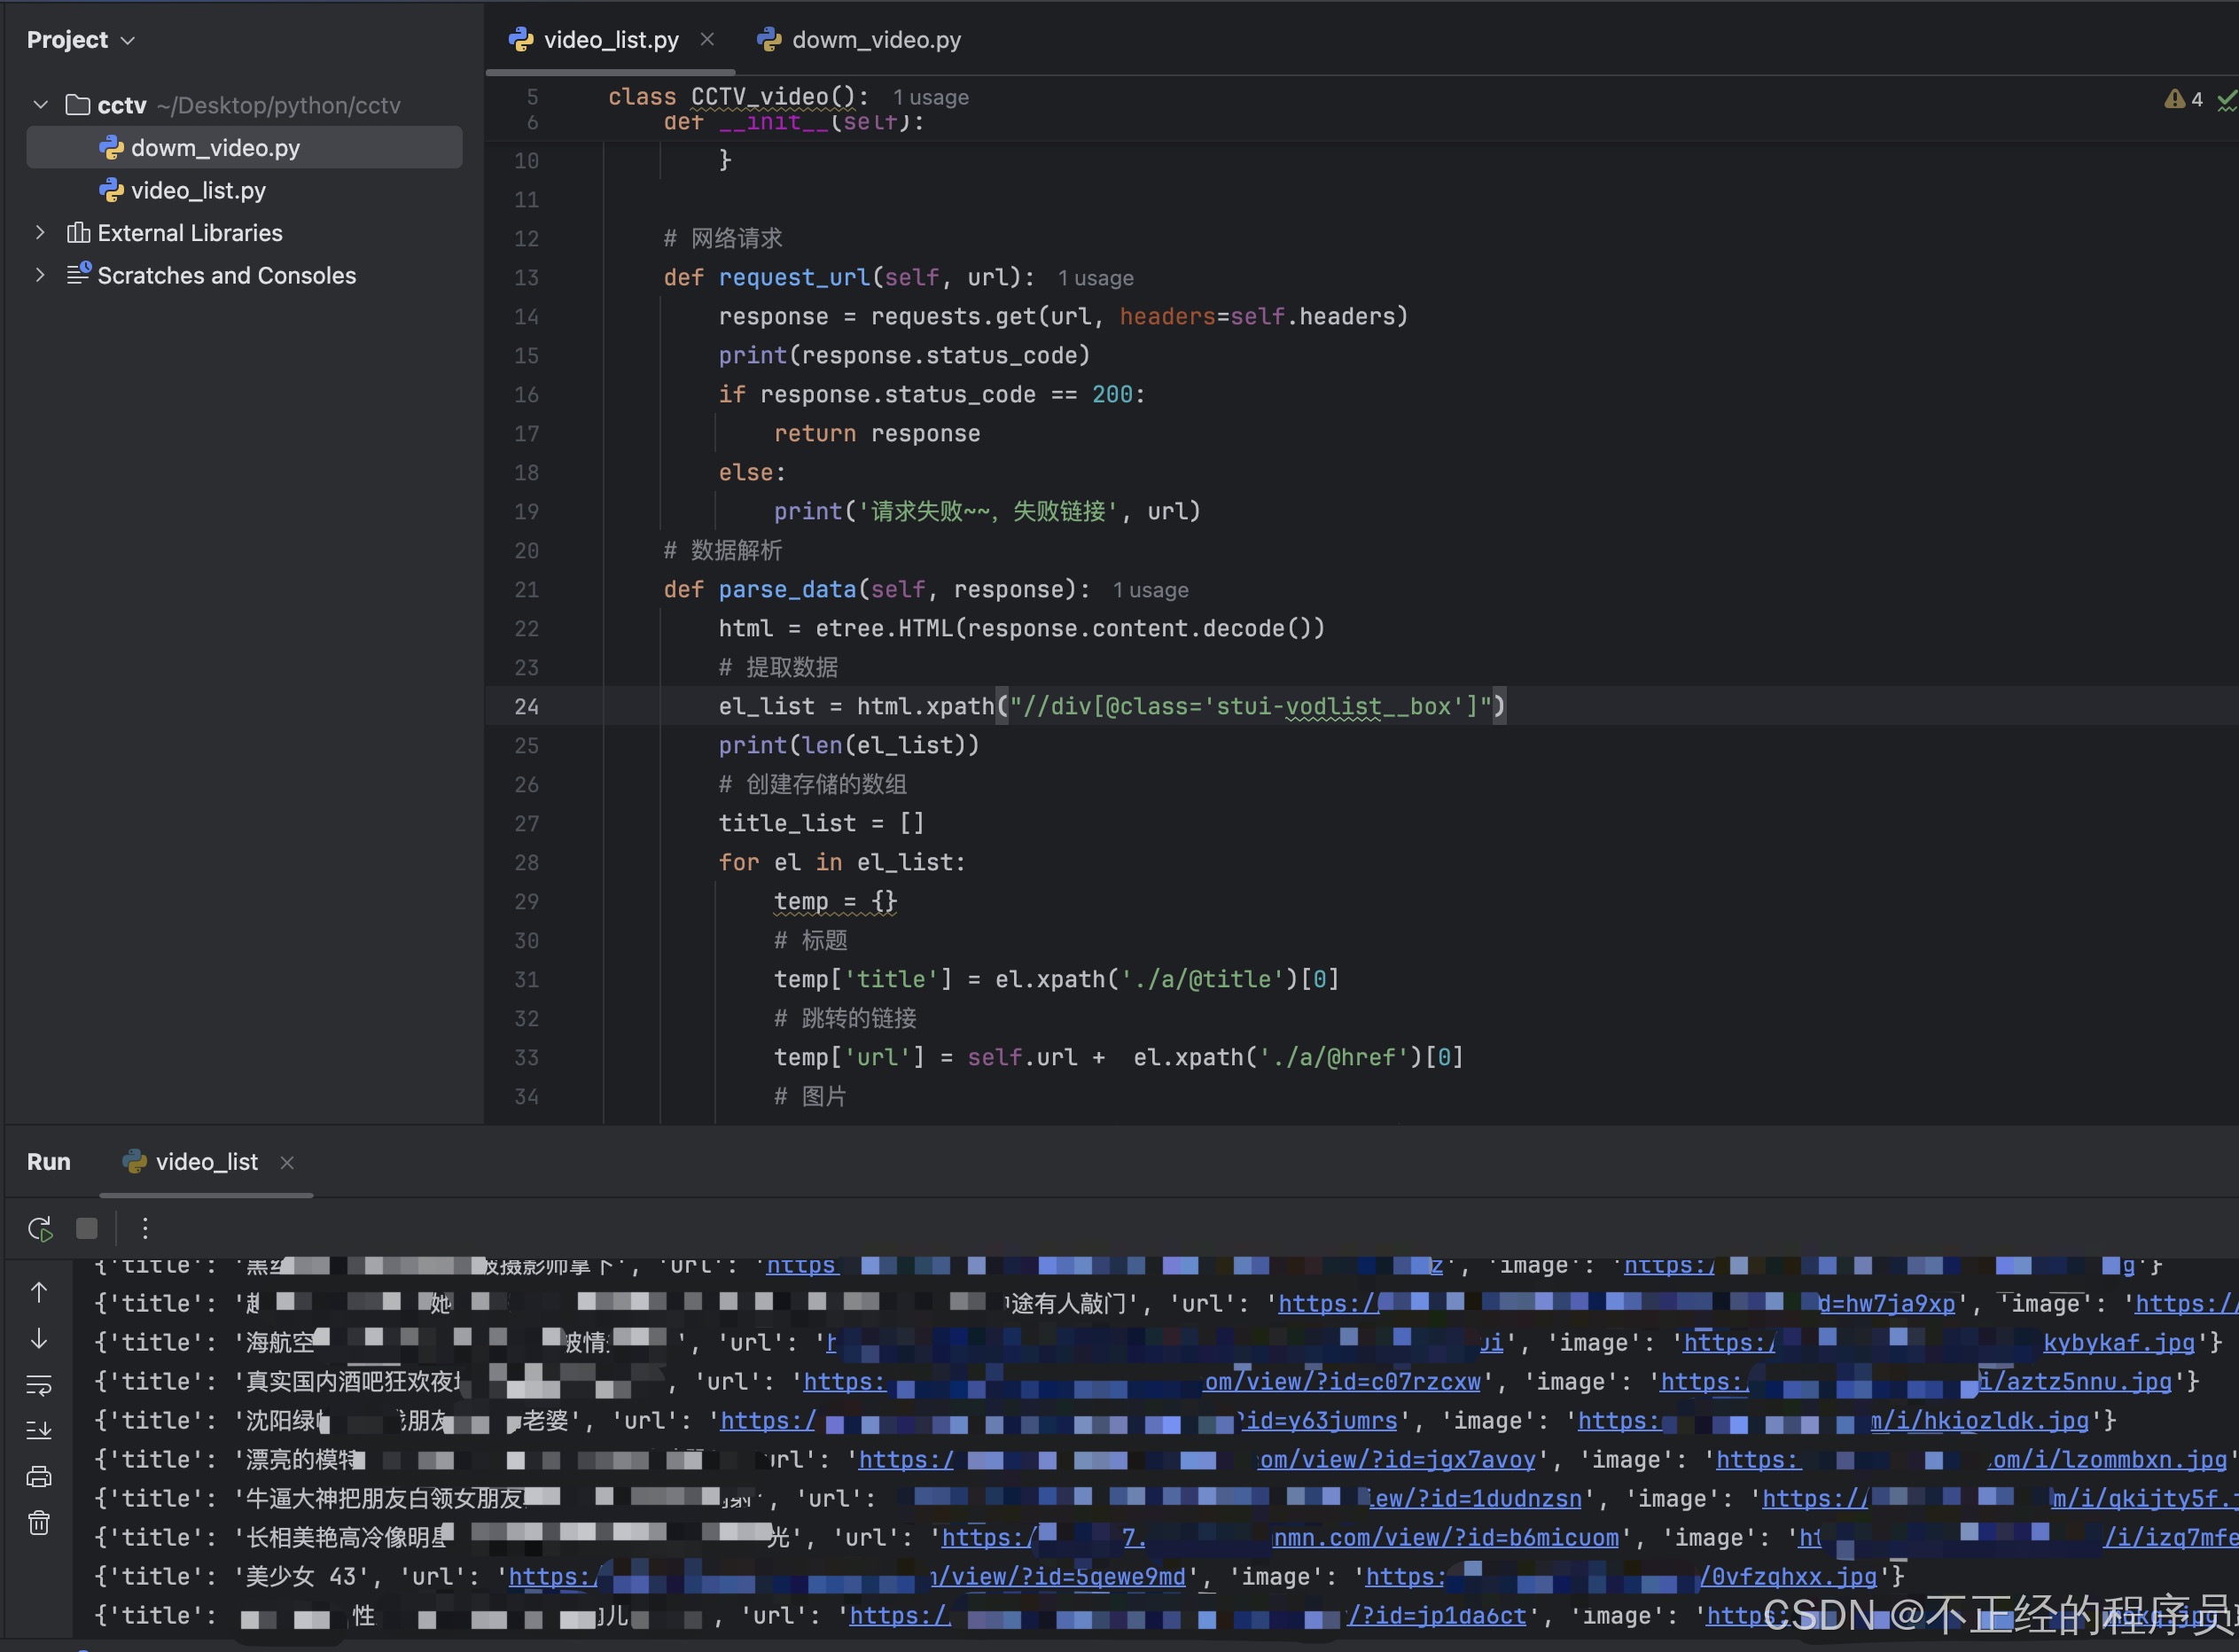Viewport: 2239px width, 1652px height.
Task: Select the video_list run tab
Action: [206, 1161]
